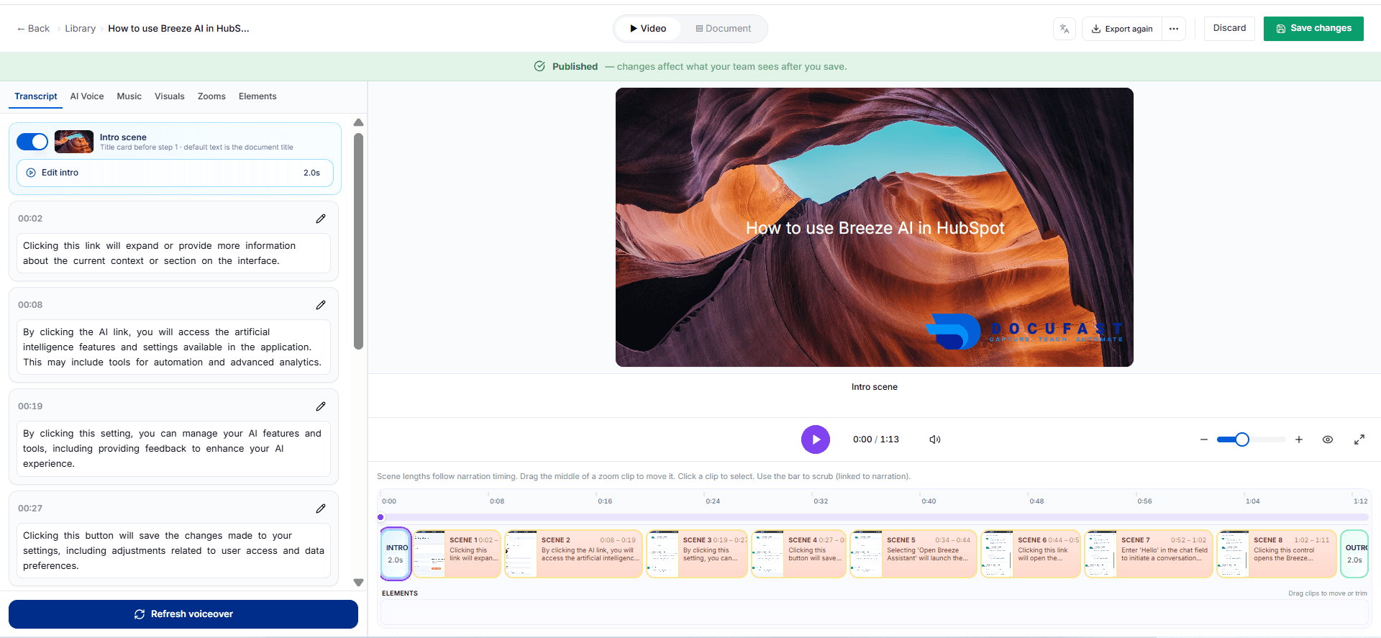
Task: Expand the preview to fullscreen
Action: coord(1359,439)
